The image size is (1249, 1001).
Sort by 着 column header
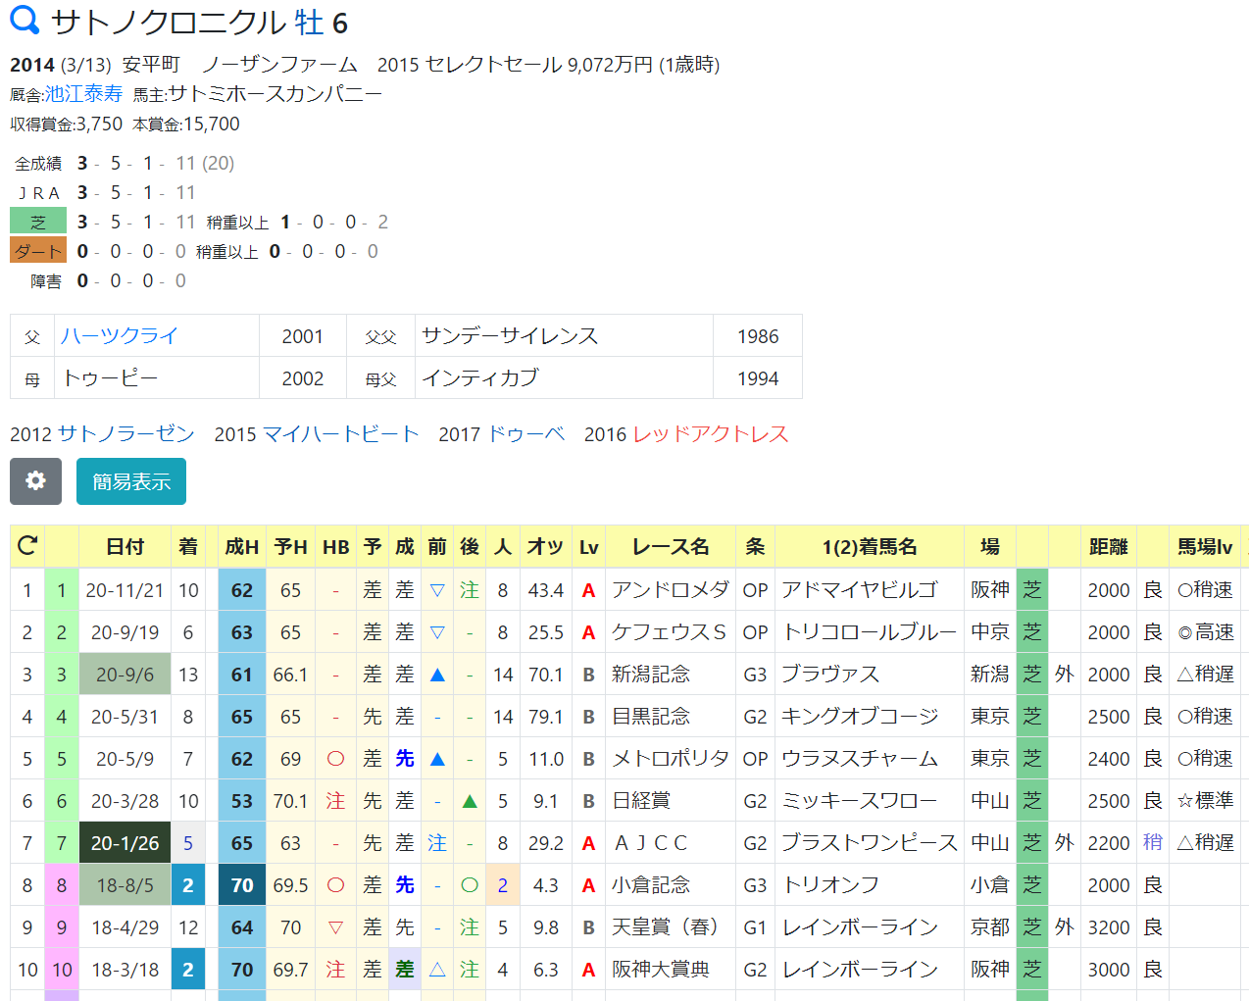pos(188,547)
